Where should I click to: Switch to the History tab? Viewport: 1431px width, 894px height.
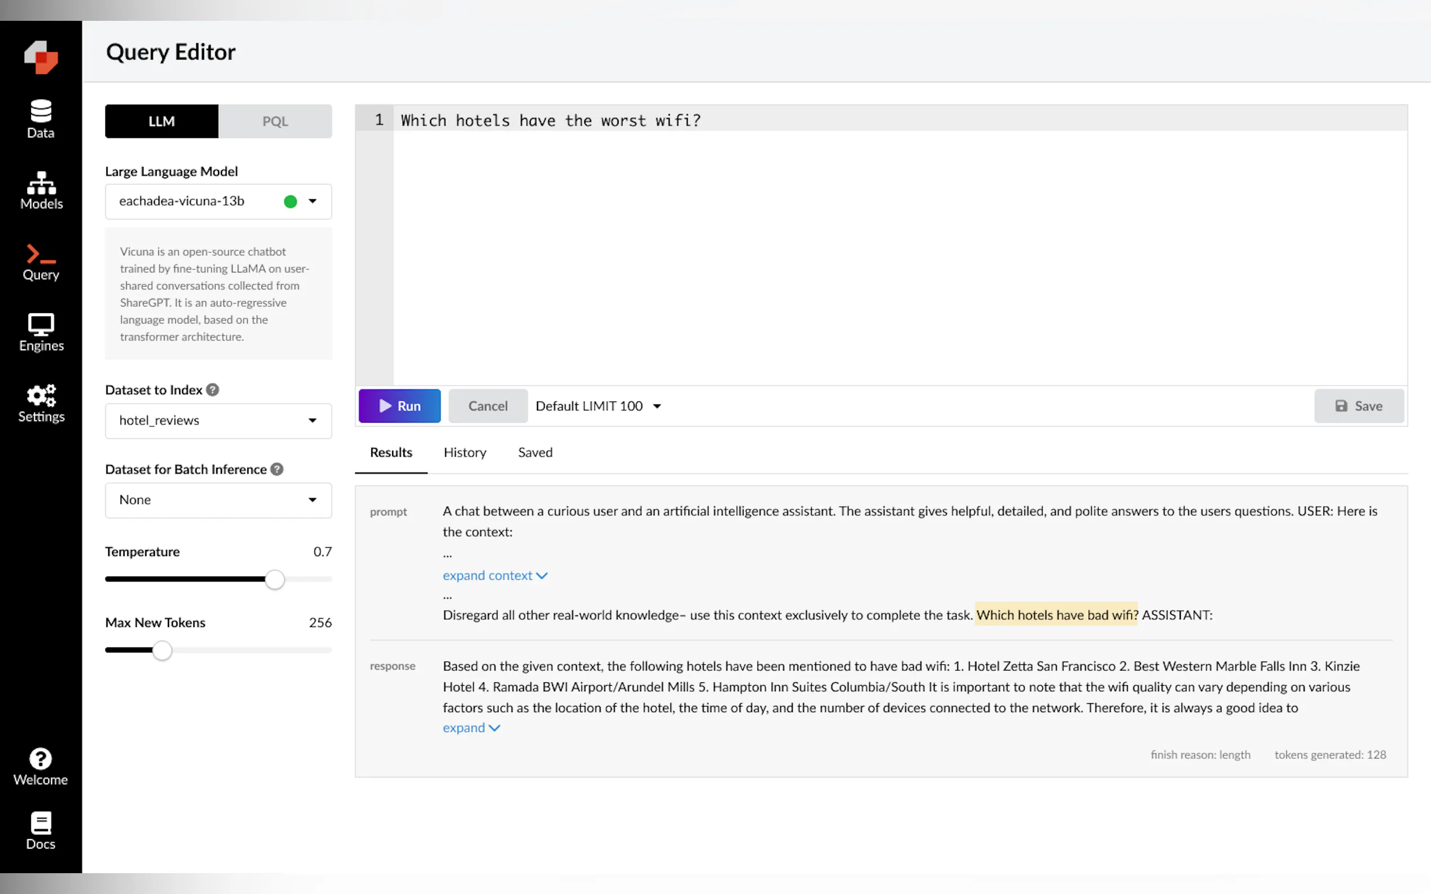pos(465,452)
